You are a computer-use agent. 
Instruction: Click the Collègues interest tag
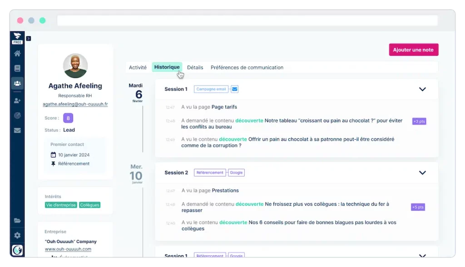click(90, 205)
